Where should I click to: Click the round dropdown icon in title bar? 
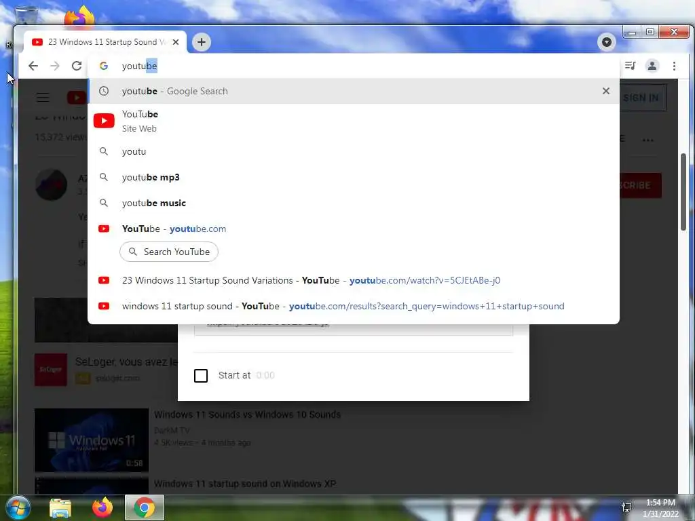606,42
